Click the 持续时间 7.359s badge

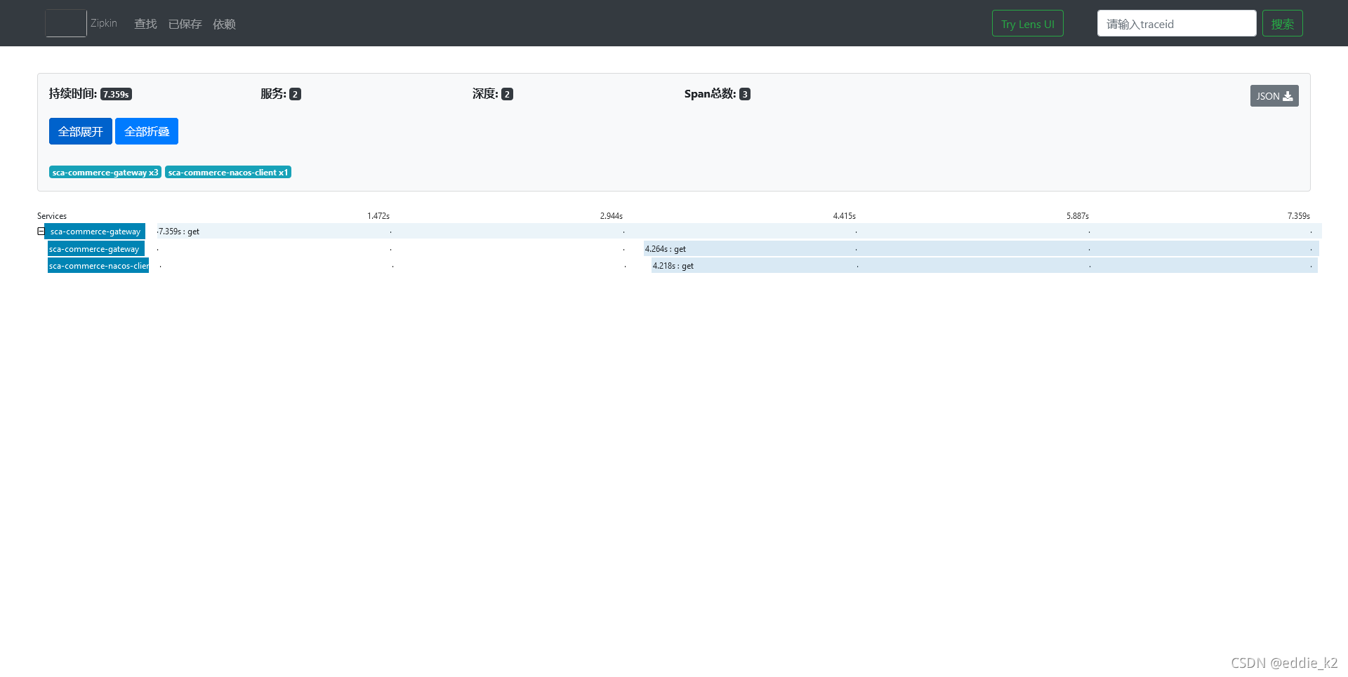point(116,94)
